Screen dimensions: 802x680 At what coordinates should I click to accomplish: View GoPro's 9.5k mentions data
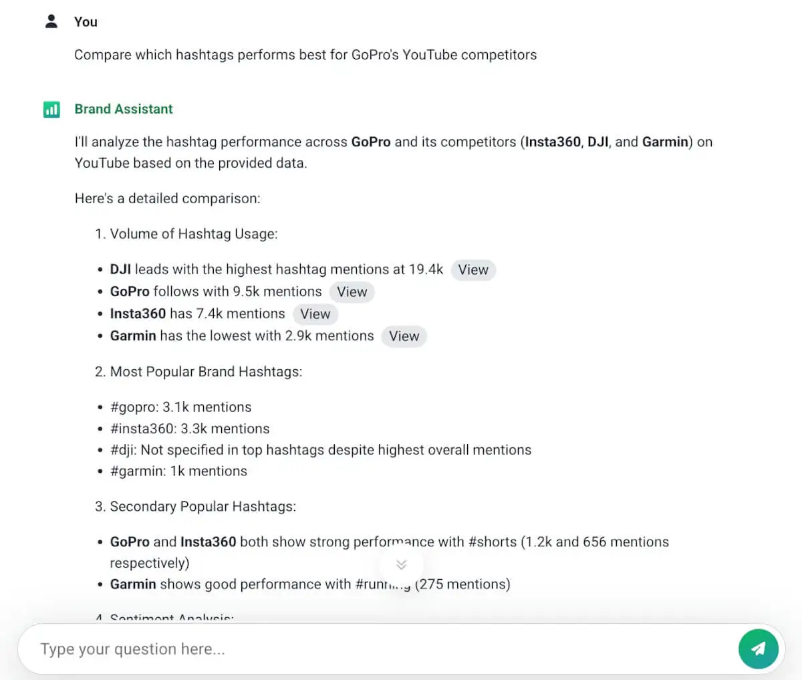pos(352,292)
